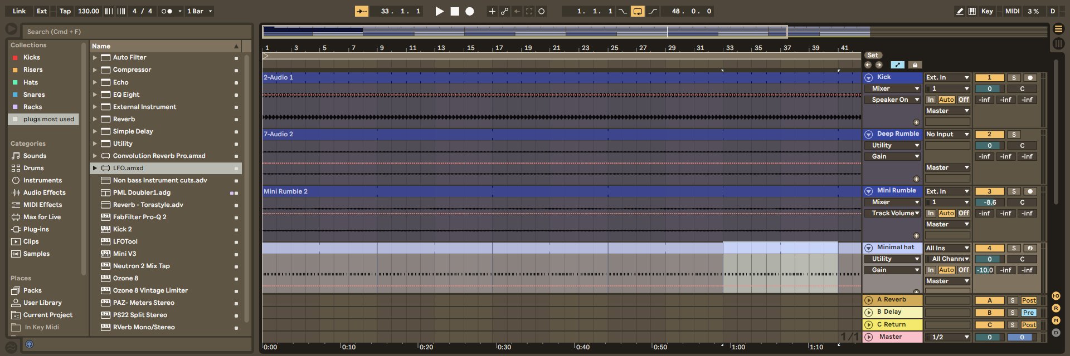Open the Plug-ins category in browser

[x=36, y=229]
